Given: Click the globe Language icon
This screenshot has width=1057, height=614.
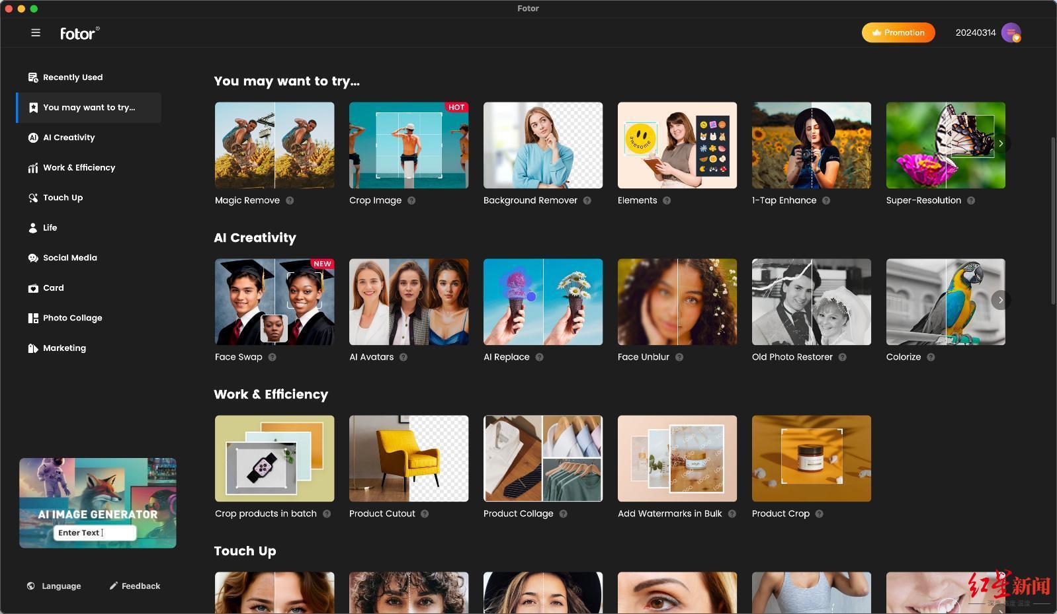Looking at the screenshot, I should pos(31,586).
